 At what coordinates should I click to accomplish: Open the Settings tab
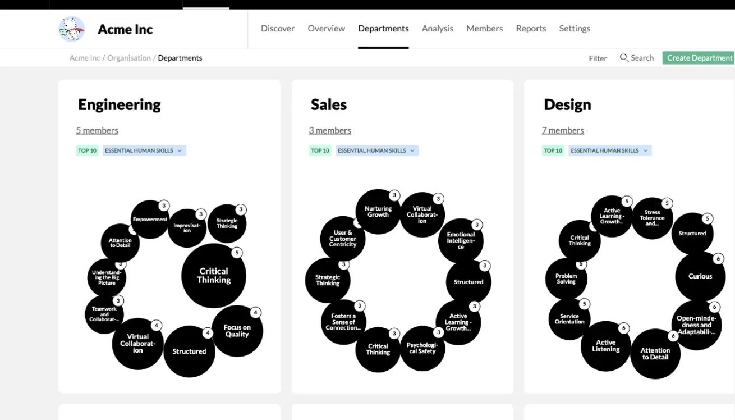tap(575, 29)
